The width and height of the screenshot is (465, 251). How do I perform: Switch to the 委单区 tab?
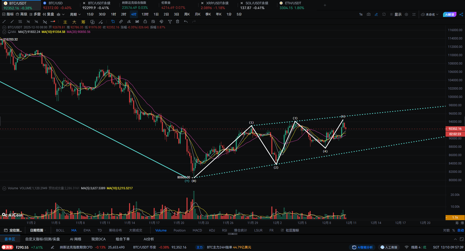(10, 239)
